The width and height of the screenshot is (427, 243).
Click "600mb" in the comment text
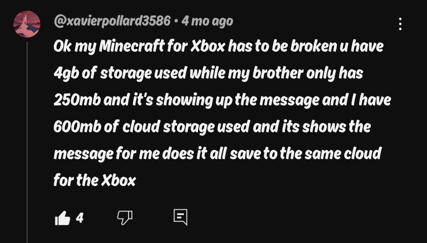coord(76,127)
